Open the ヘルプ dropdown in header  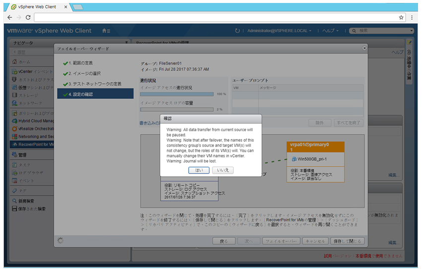coord(331,31)
